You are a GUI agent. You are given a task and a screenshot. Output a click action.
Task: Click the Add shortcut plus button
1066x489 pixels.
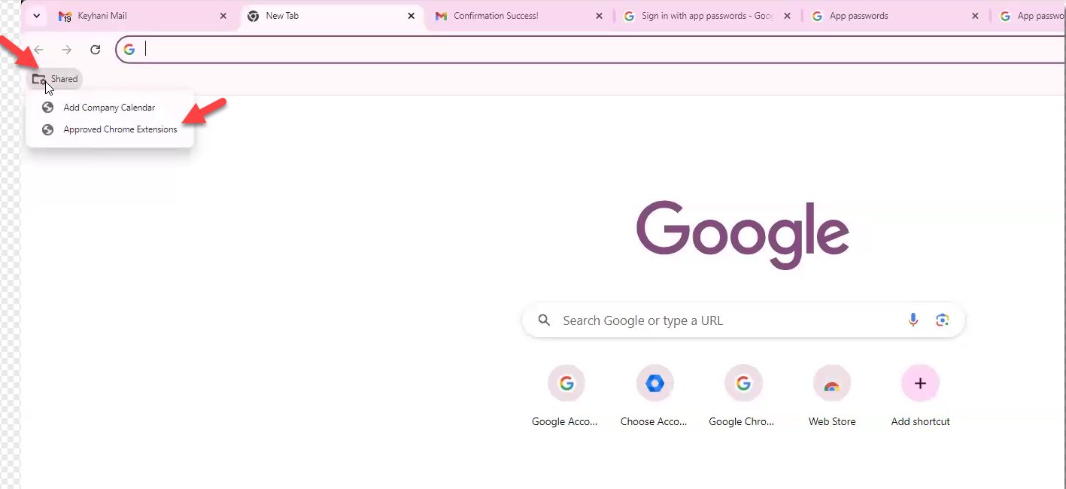(920, 384)
